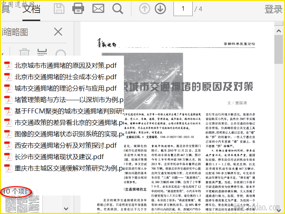The image size is (285, 214).
Task: Click the 登录 login link
Action: pyautogui.click(x=273, y=9)
